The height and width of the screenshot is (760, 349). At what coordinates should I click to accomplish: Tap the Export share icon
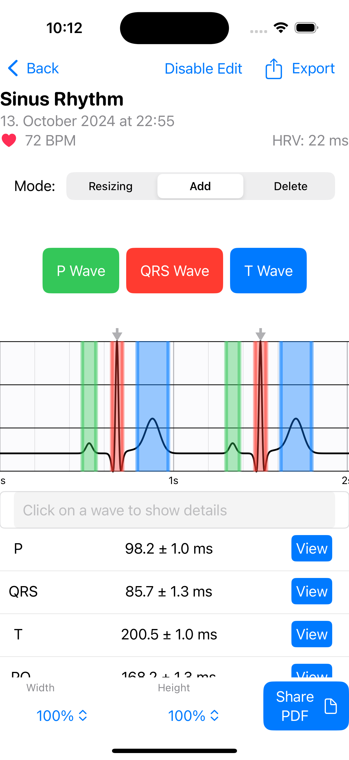[273, 68]
